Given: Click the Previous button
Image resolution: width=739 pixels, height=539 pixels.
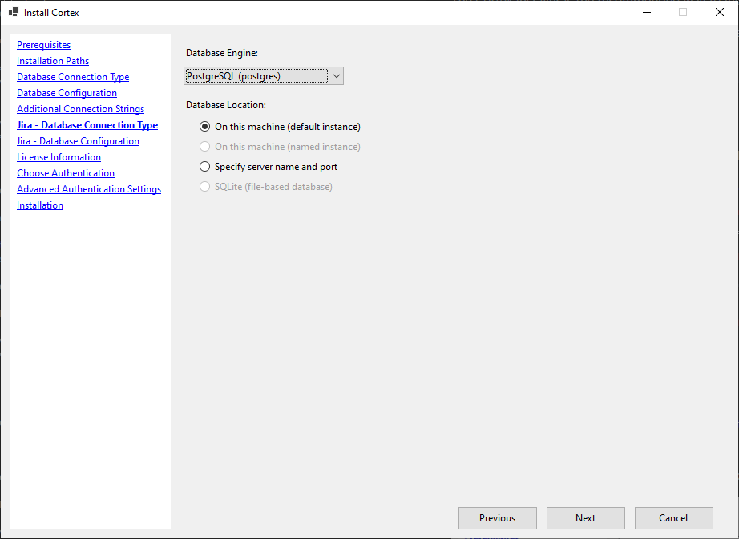Looking at the screenshot, I should (497, 517).
